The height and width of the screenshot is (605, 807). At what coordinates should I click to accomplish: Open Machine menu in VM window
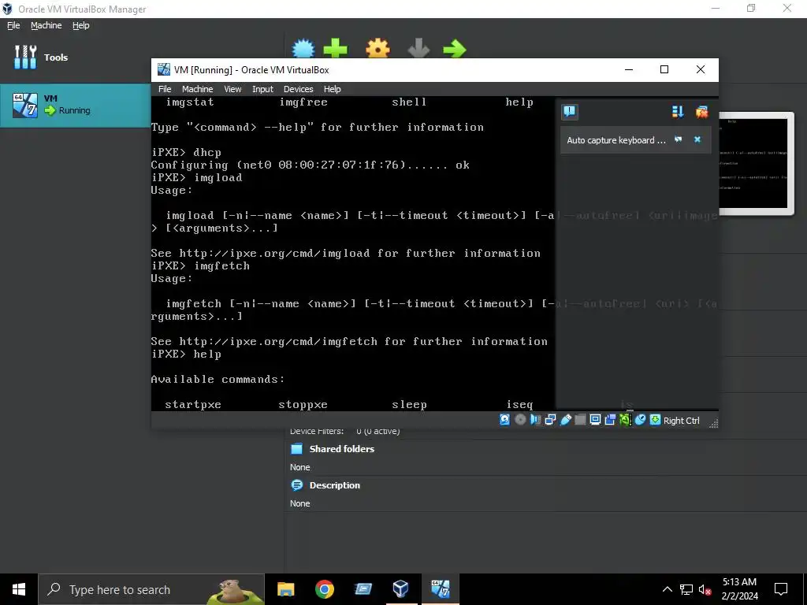(x=197, y=89)
